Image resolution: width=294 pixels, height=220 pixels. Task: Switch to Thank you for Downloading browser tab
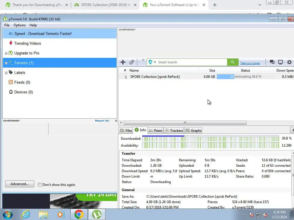point(37,5)
